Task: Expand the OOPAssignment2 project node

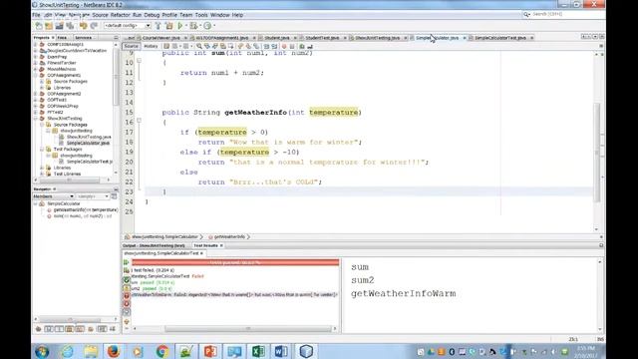Action: [36, 94]
